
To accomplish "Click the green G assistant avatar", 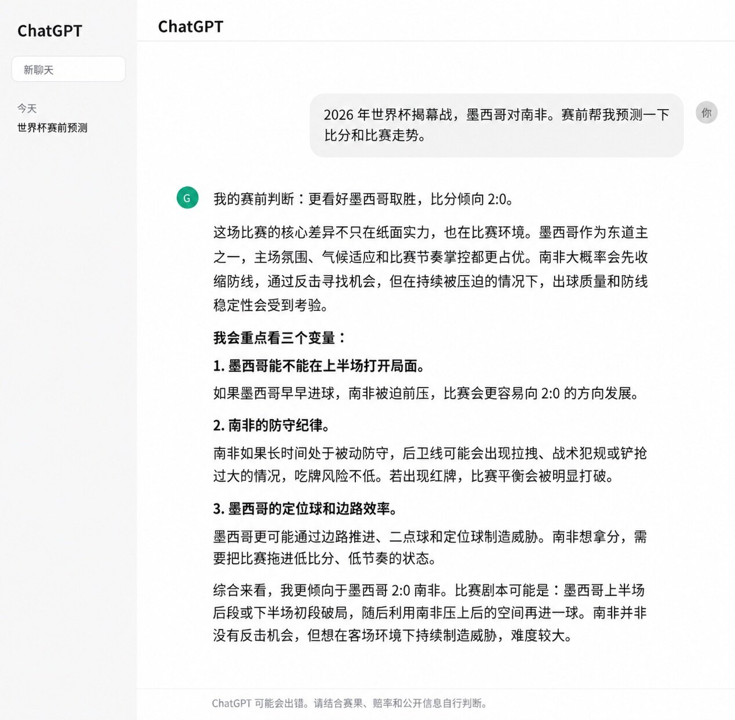I will click(187, 198).
